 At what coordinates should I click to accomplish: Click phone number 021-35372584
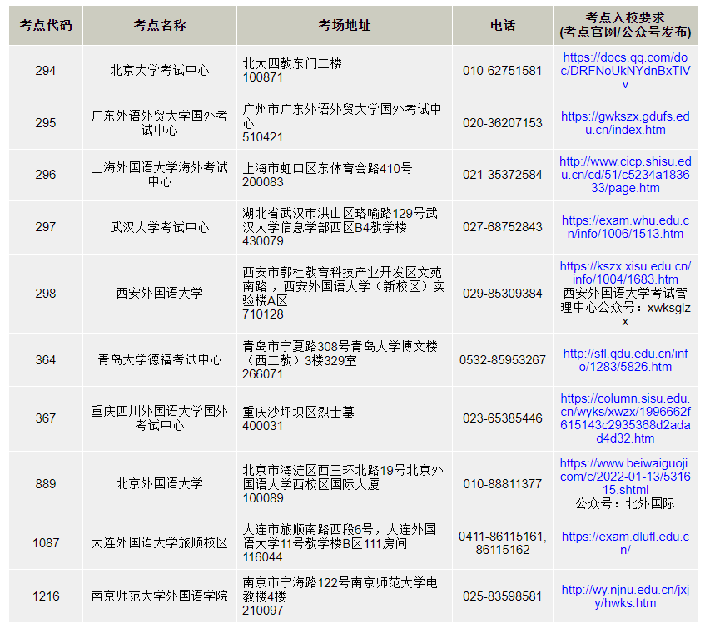pyautogui.click(x=503, y=175)
